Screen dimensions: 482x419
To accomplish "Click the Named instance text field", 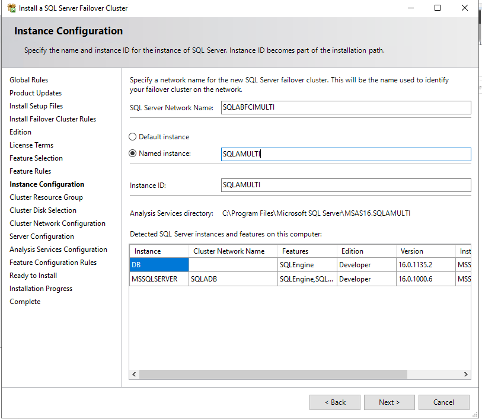I will pyautogui.click(x=346, y=154).
